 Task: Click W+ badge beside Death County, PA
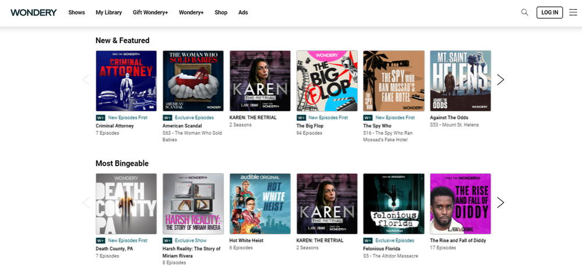click(101, 241)
